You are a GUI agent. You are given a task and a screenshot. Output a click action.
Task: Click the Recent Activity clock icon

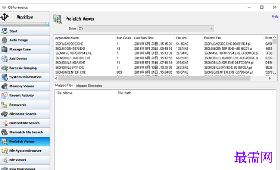4,96
